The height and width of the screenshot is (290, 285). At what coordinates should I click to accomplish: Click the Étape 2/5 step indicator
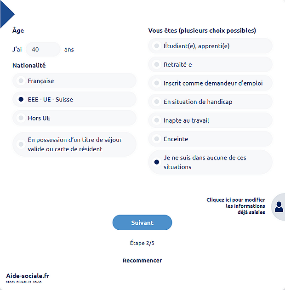coord(142,243)
